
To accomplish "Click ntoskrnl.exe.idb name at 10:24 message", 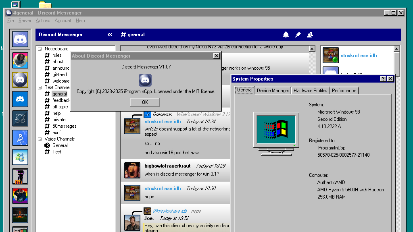I will point(163,122).
